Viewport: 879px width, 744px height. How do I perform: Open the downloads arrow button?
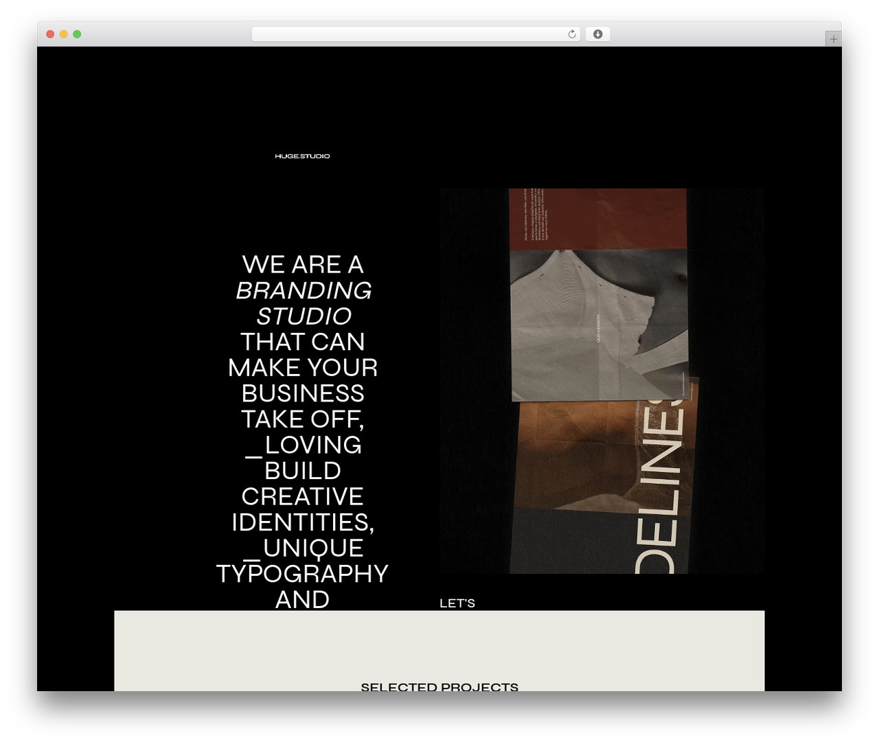(x=597, y=34)
